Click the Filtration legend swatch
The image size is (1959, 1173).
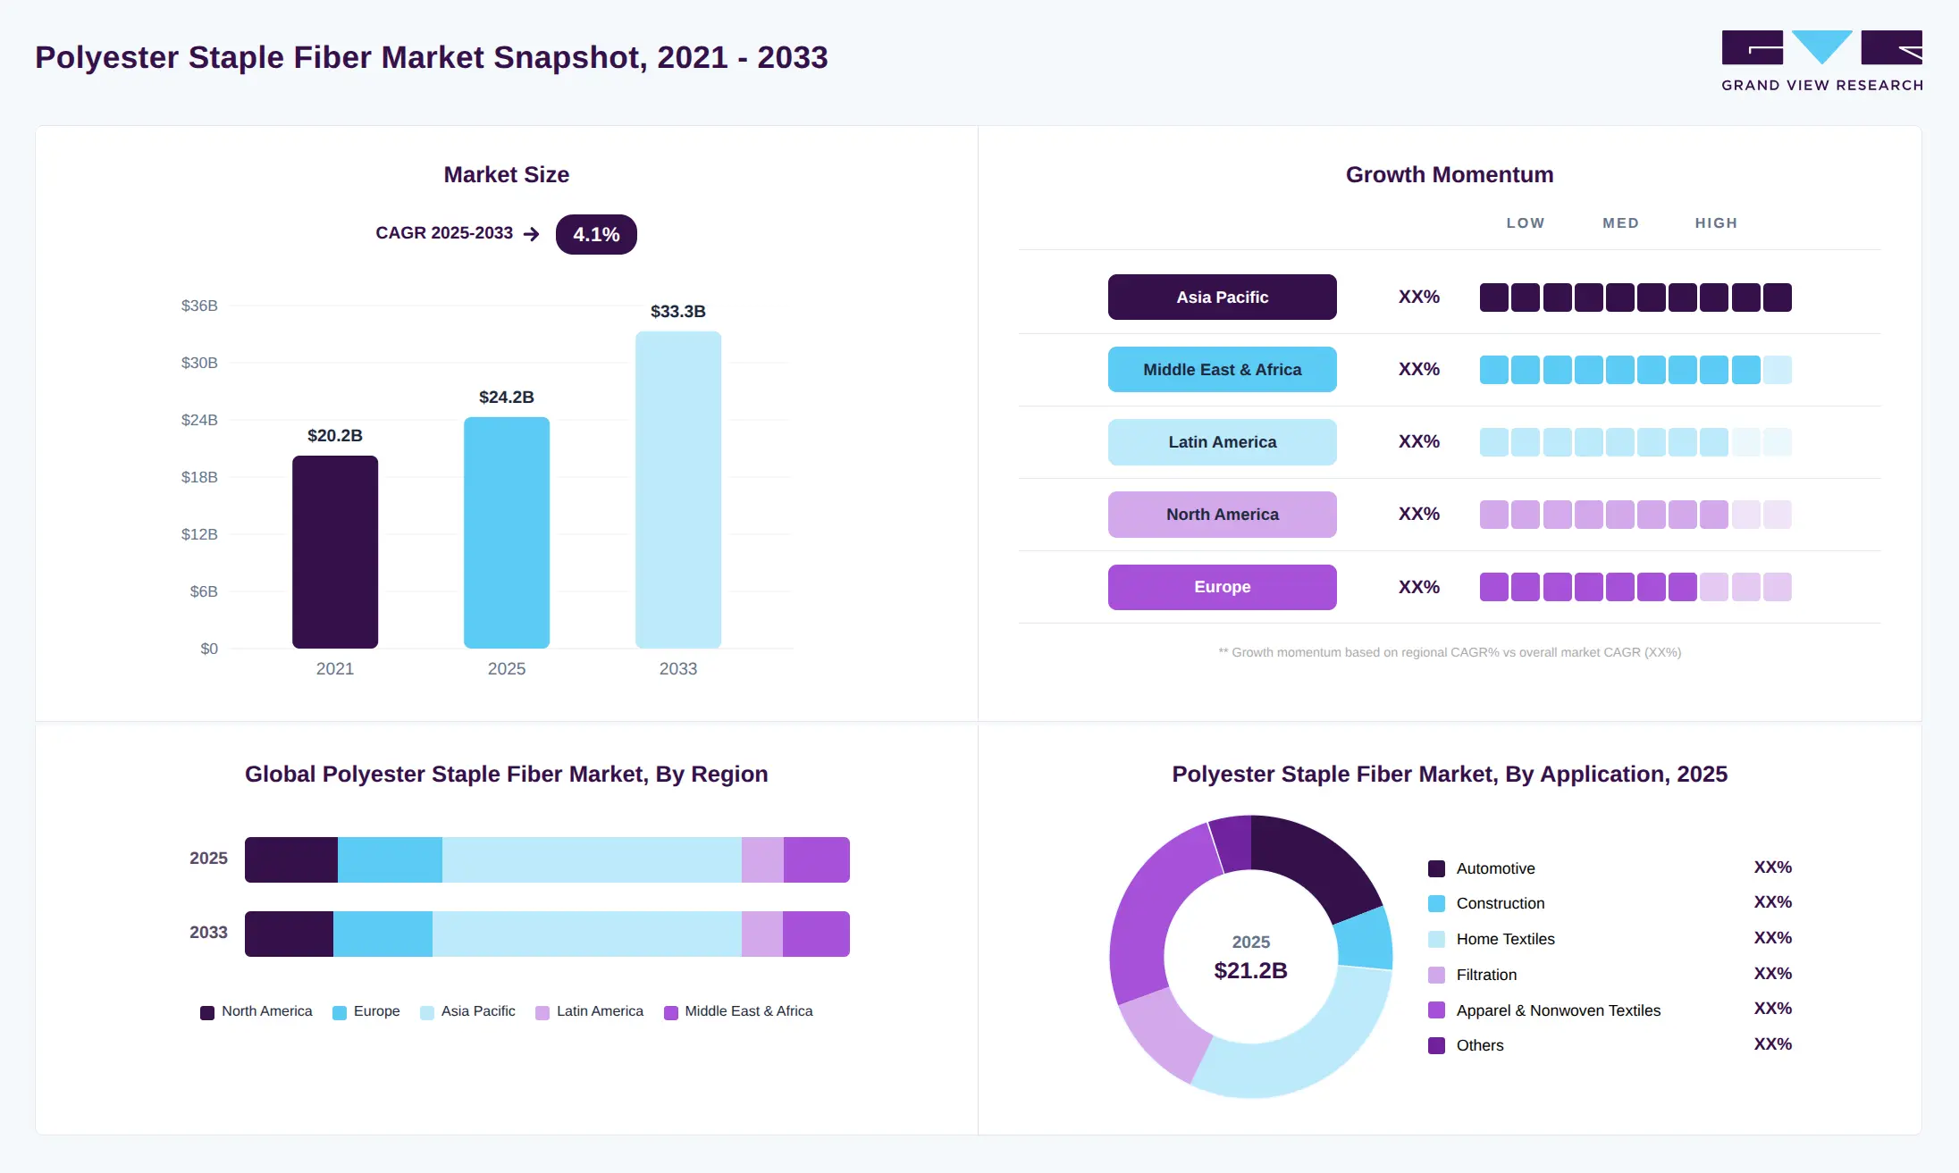tap(1437, 975)
